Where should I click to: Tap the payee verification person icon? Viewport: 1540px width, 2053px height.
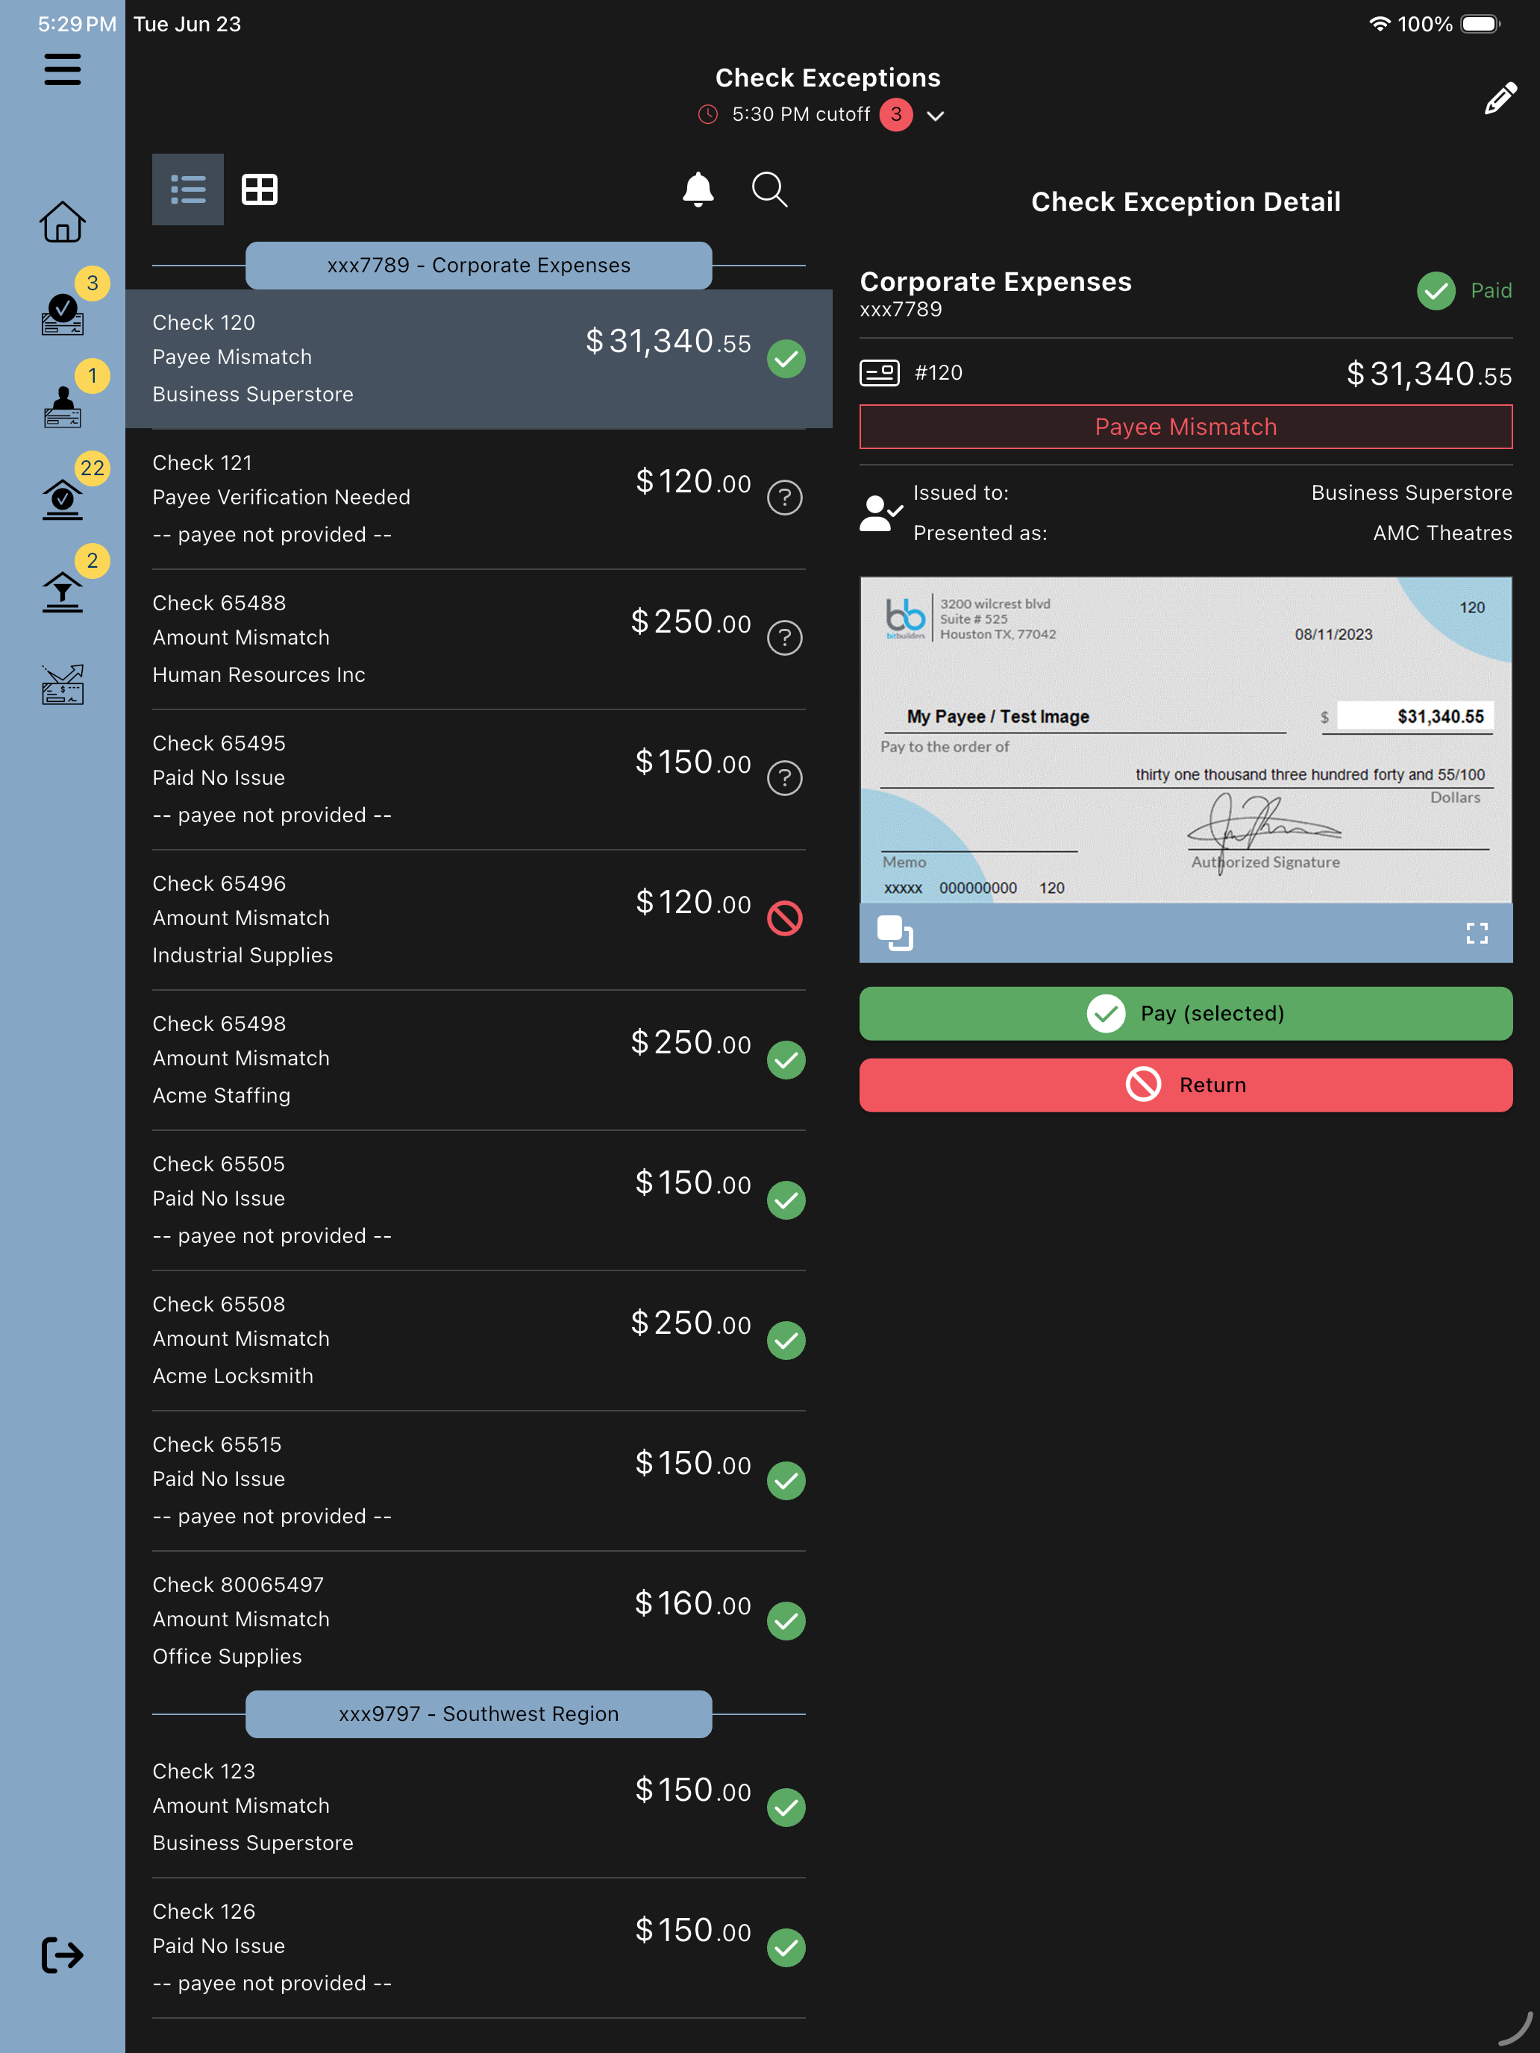880,513
